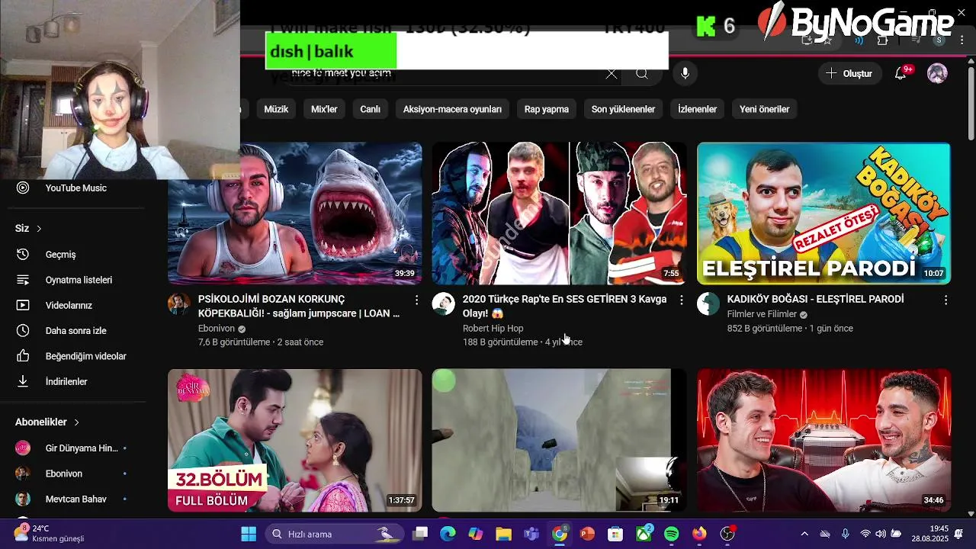Select the Mix'ler filter chip
The image size is (976, 549).
pyautogui.click(x=324, y=109)
